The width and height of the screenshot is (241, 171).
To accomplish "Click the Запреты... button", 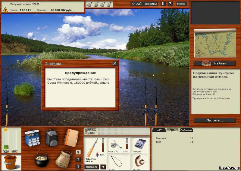I will (x=215, y=120).
